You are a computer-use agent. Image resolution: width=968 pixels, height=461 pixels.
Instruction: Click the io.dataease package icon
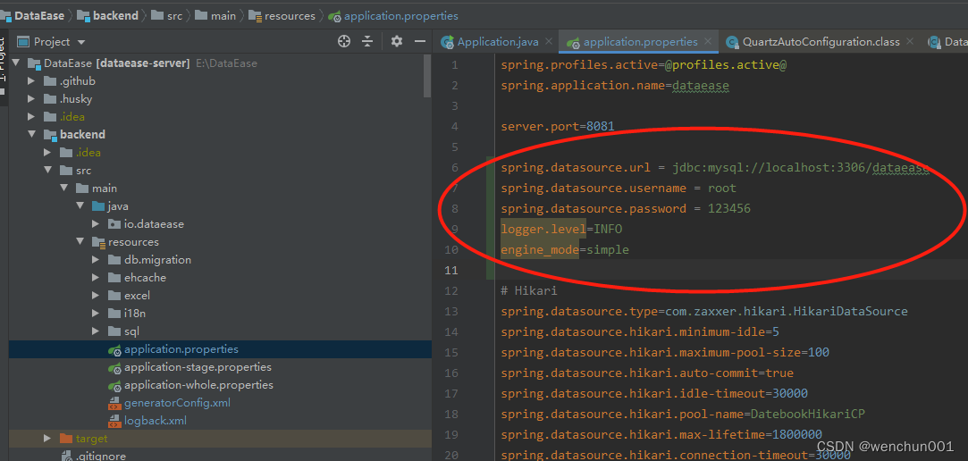(x=114, y=224)
